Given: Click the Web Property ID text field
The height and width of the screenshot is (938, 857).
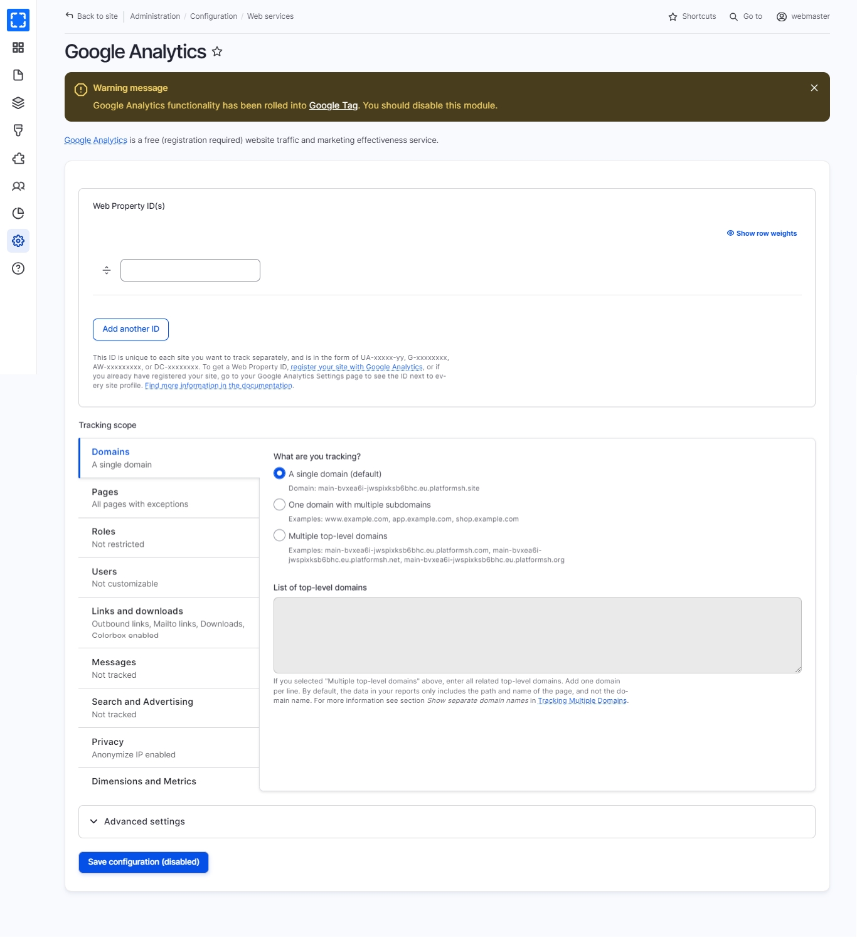Looking at the screenshot, I should click(x=190, y=270).
